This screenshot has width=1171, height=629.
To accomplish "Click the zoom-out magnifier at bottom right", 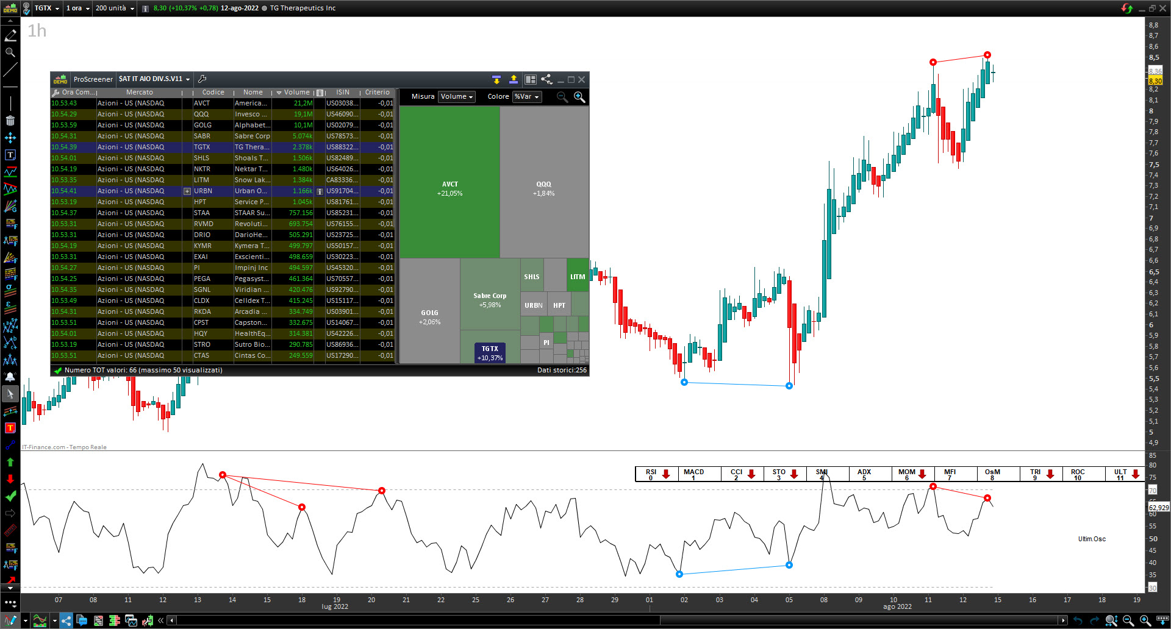I will (x=1128, y=620).
